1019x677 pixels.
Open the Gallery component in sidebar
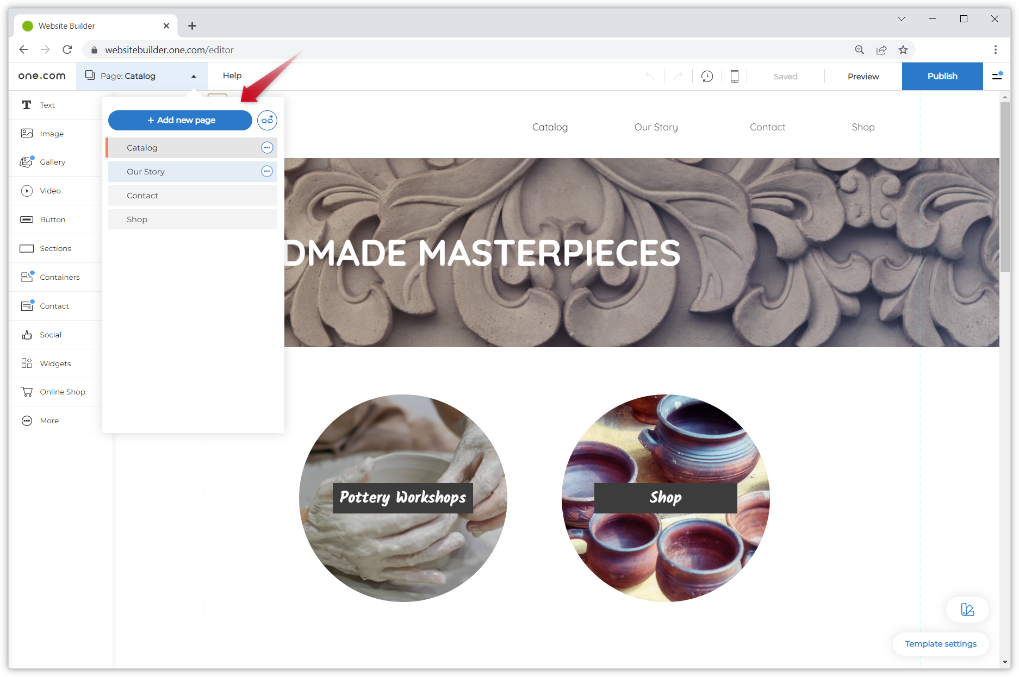click(x=52, y=162)
